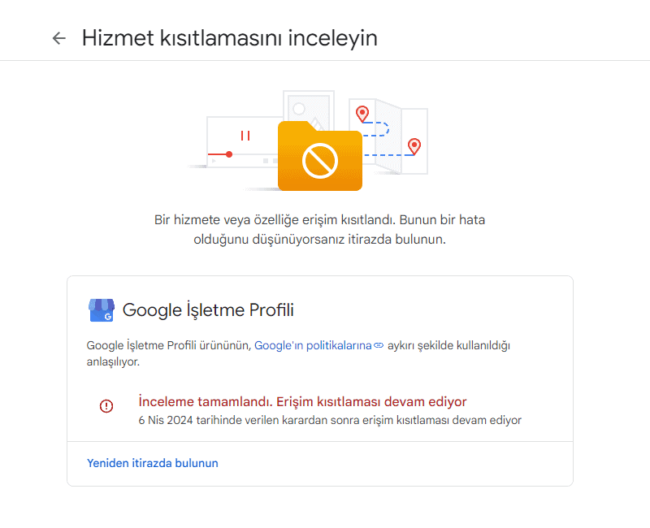Click the erişim kısıtlandı description text

[321, 219]
